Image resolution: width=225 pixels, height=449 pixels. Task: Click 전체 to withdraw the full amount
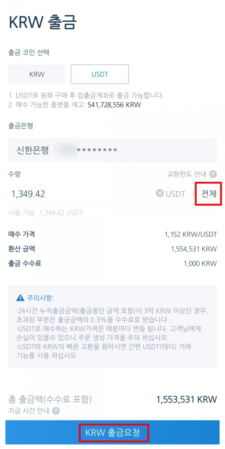click(x=208, y=194)
